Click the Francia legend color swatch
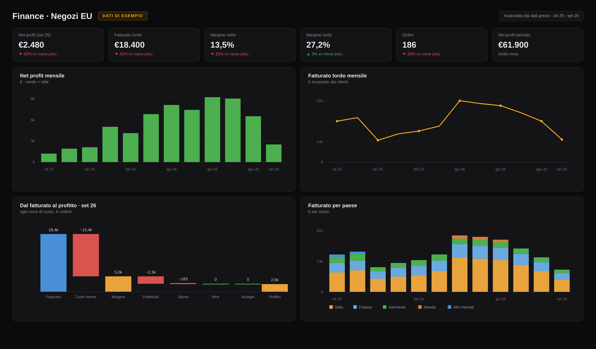 355,307
